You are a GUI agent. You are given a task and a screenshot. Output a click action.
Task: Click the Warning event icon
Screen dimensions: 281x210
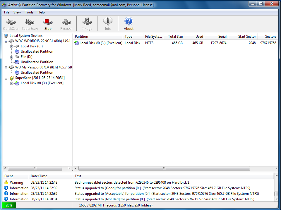[x=6, y=182]
